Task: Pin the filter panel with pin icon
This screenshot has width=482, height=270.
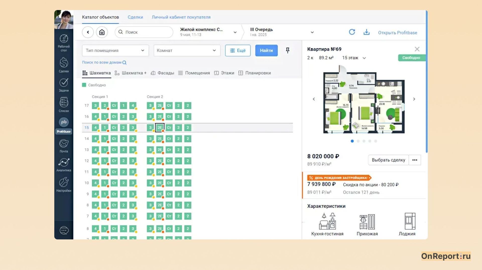Action: 288,51
